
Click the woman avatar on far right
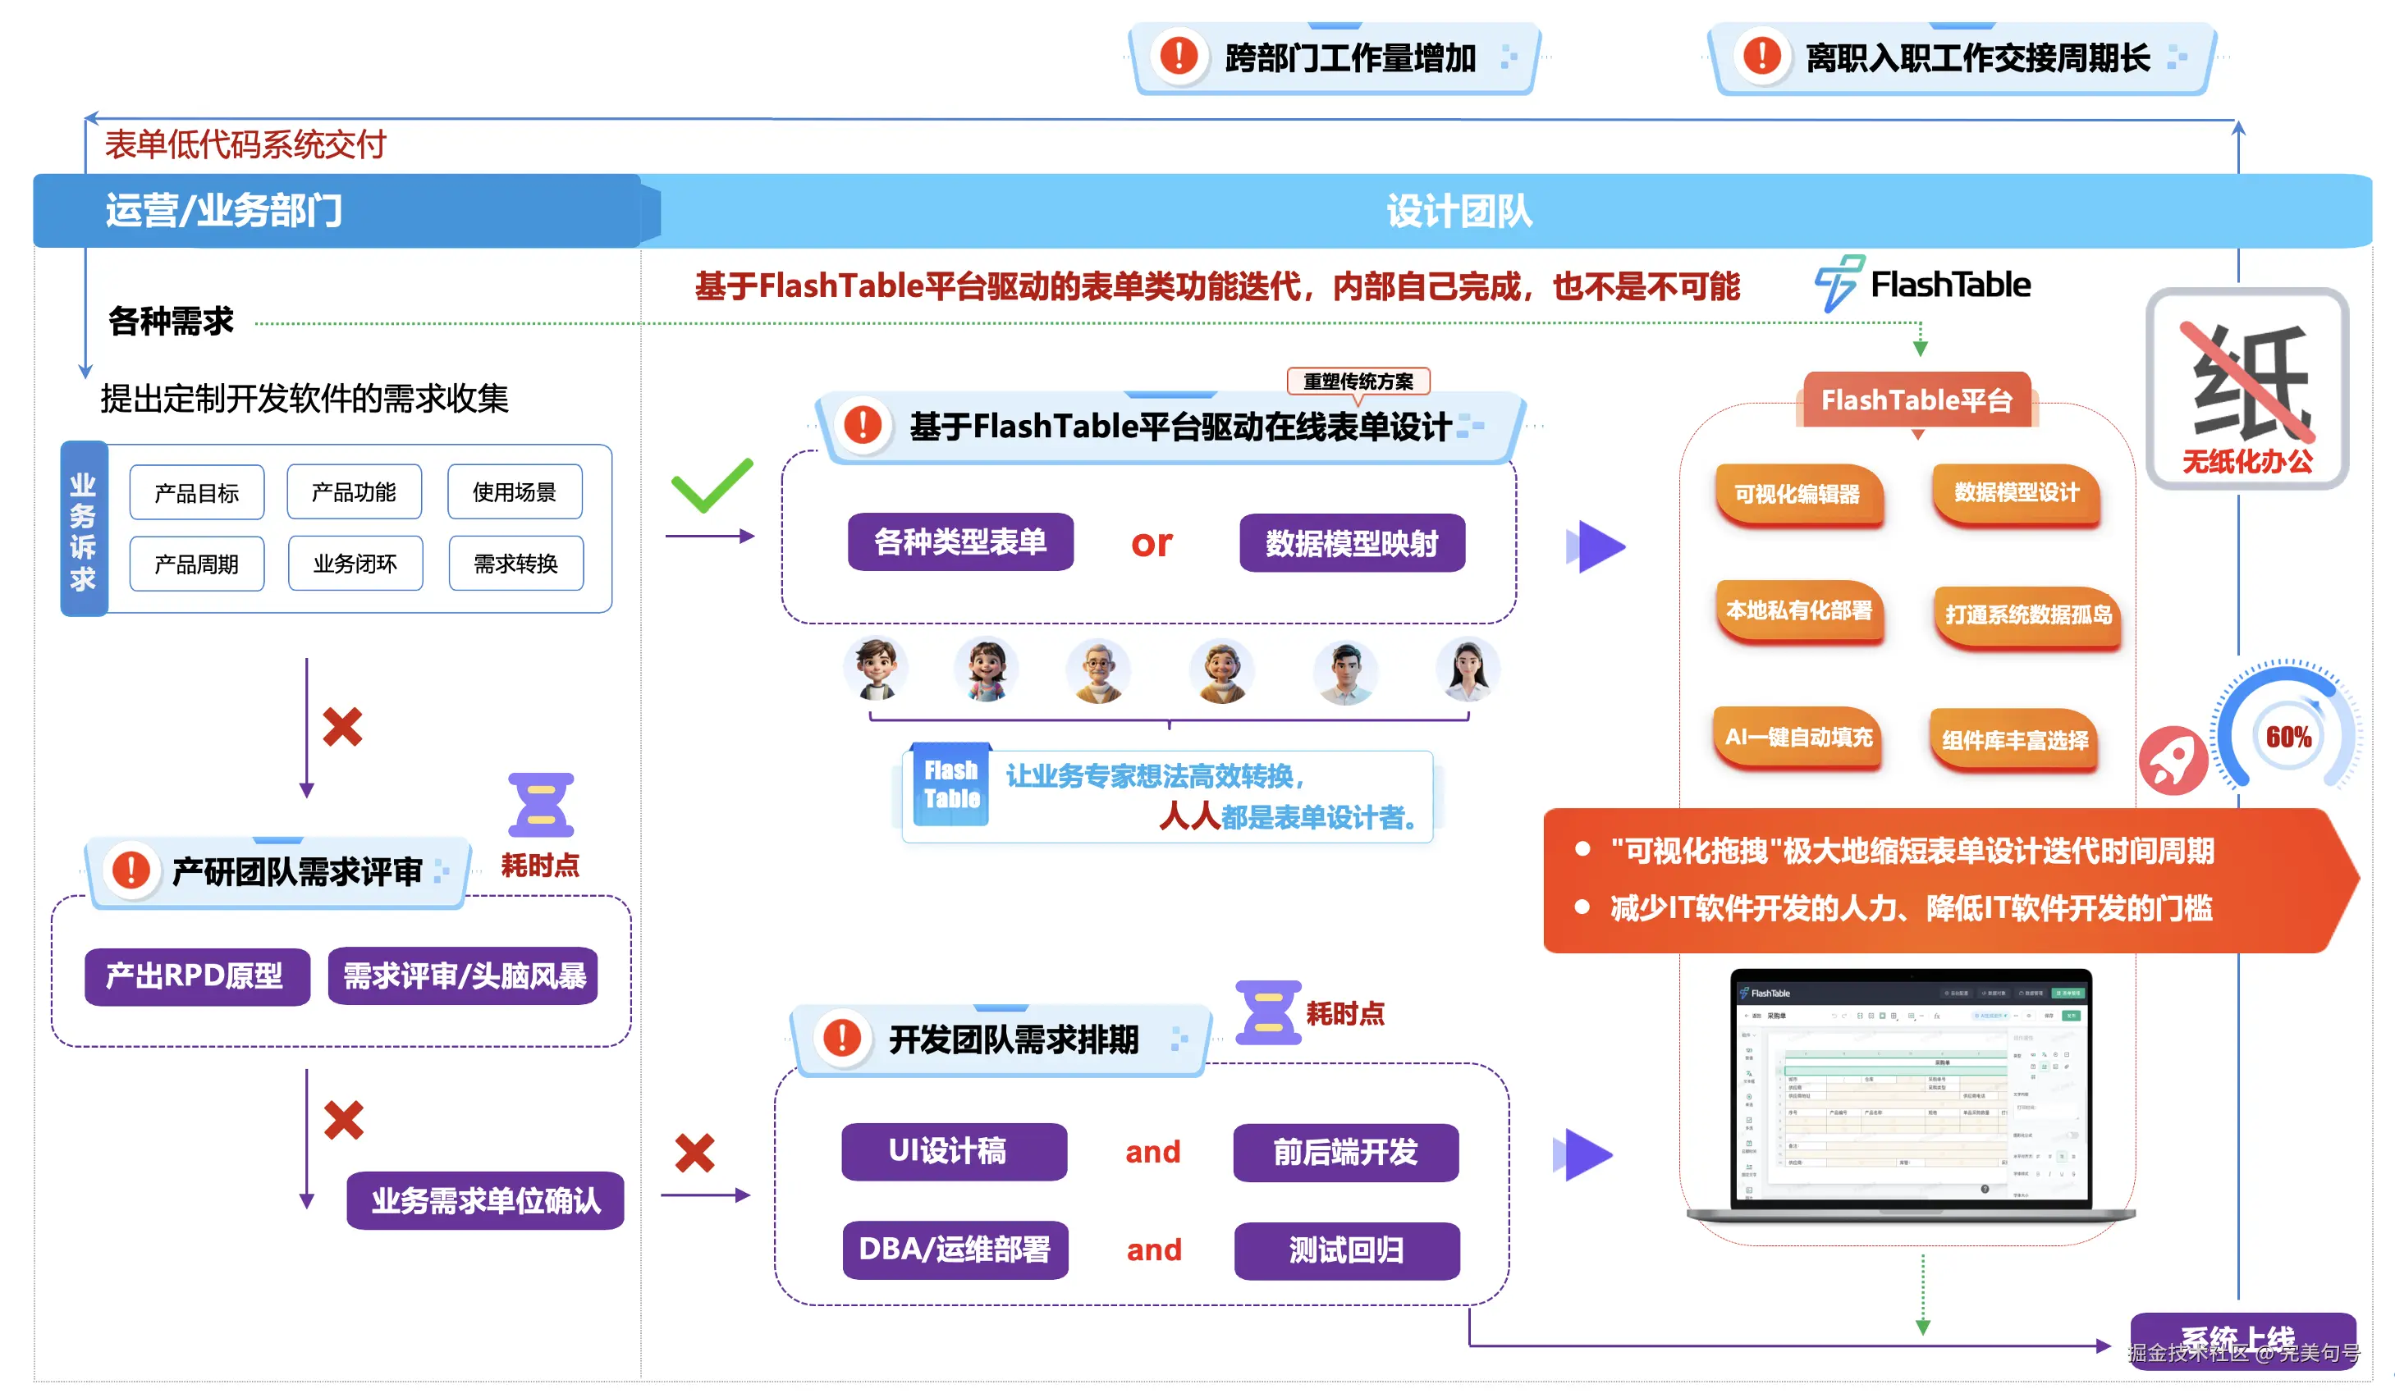pyautogui.click(x=1468, y=669)
